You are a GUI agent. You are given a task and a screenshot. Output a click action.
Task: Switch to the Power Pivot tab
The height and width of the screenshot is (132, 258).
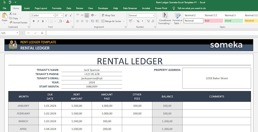(161, 8)
